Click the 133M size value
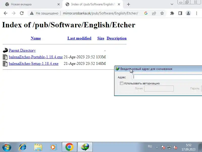Viewport: 202px width, 152px height. (101, 57)
